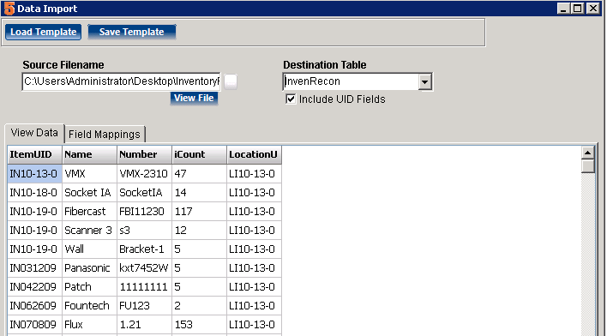
Task: Click the Load Template button
Action: click(43, 32)
